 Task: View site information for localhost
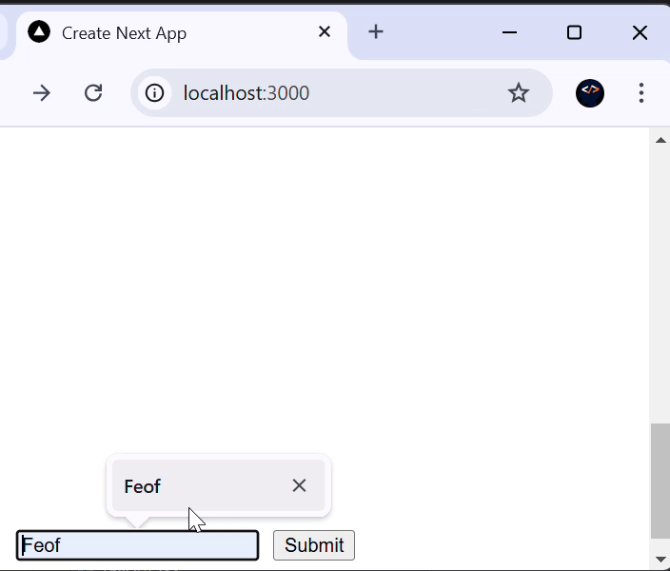coord(154,92)
